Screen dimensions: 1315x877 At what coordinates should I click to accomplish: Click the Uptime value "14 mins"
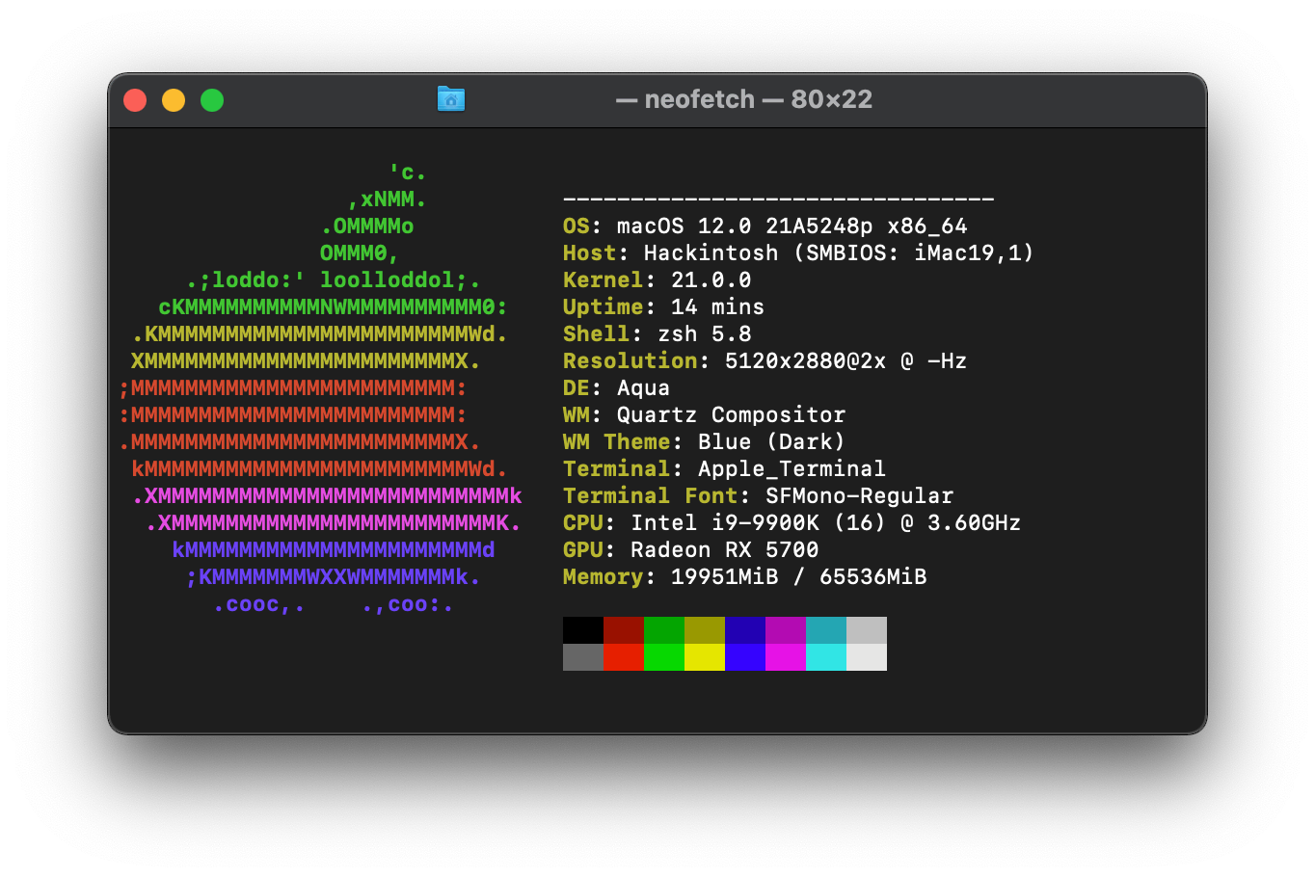pos(717,307)
